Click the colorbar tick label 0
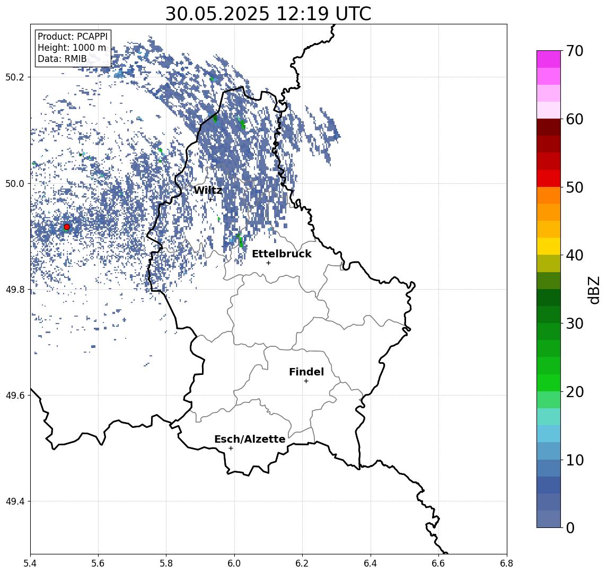This screenshot has width=607, height=574. point(570,527)
